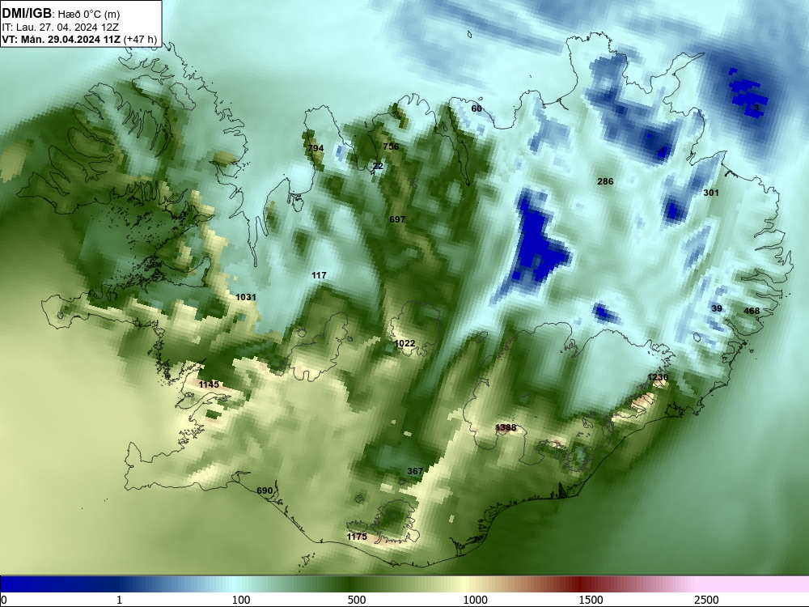Click the 1388 value label on map
The image size is (809, 607).
pos(506,427)
